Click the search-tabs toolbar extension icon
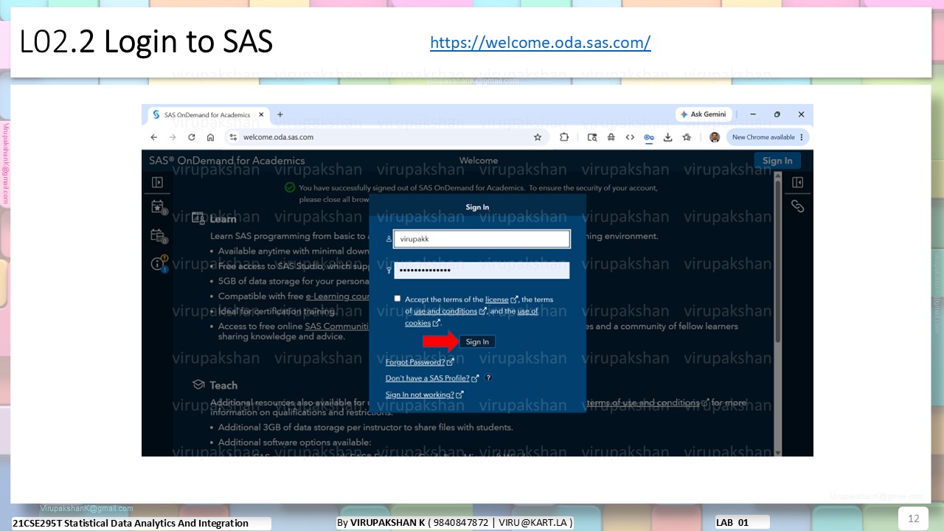The height and width of the screenshot is (531, 944). click(x=592, y=137)
